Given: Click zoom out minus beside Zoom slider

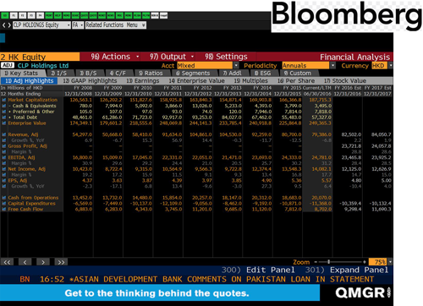Looking at the screenshot, I should click(316, 262).
